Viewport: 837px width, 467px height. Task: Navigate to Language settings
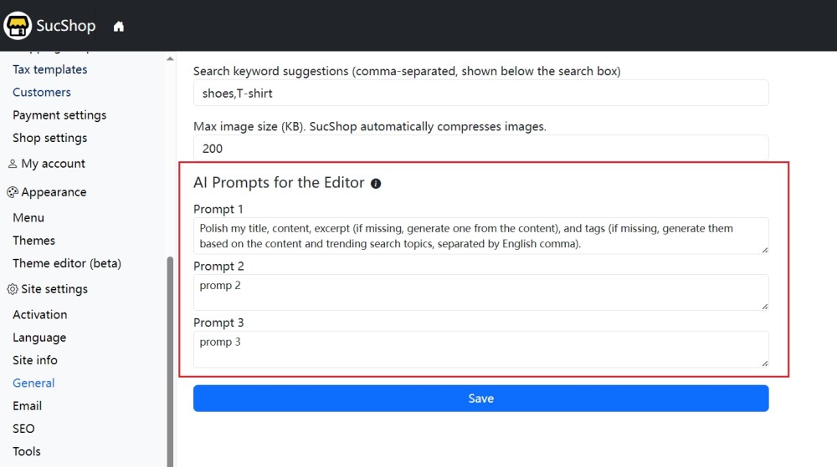point(39,338)
